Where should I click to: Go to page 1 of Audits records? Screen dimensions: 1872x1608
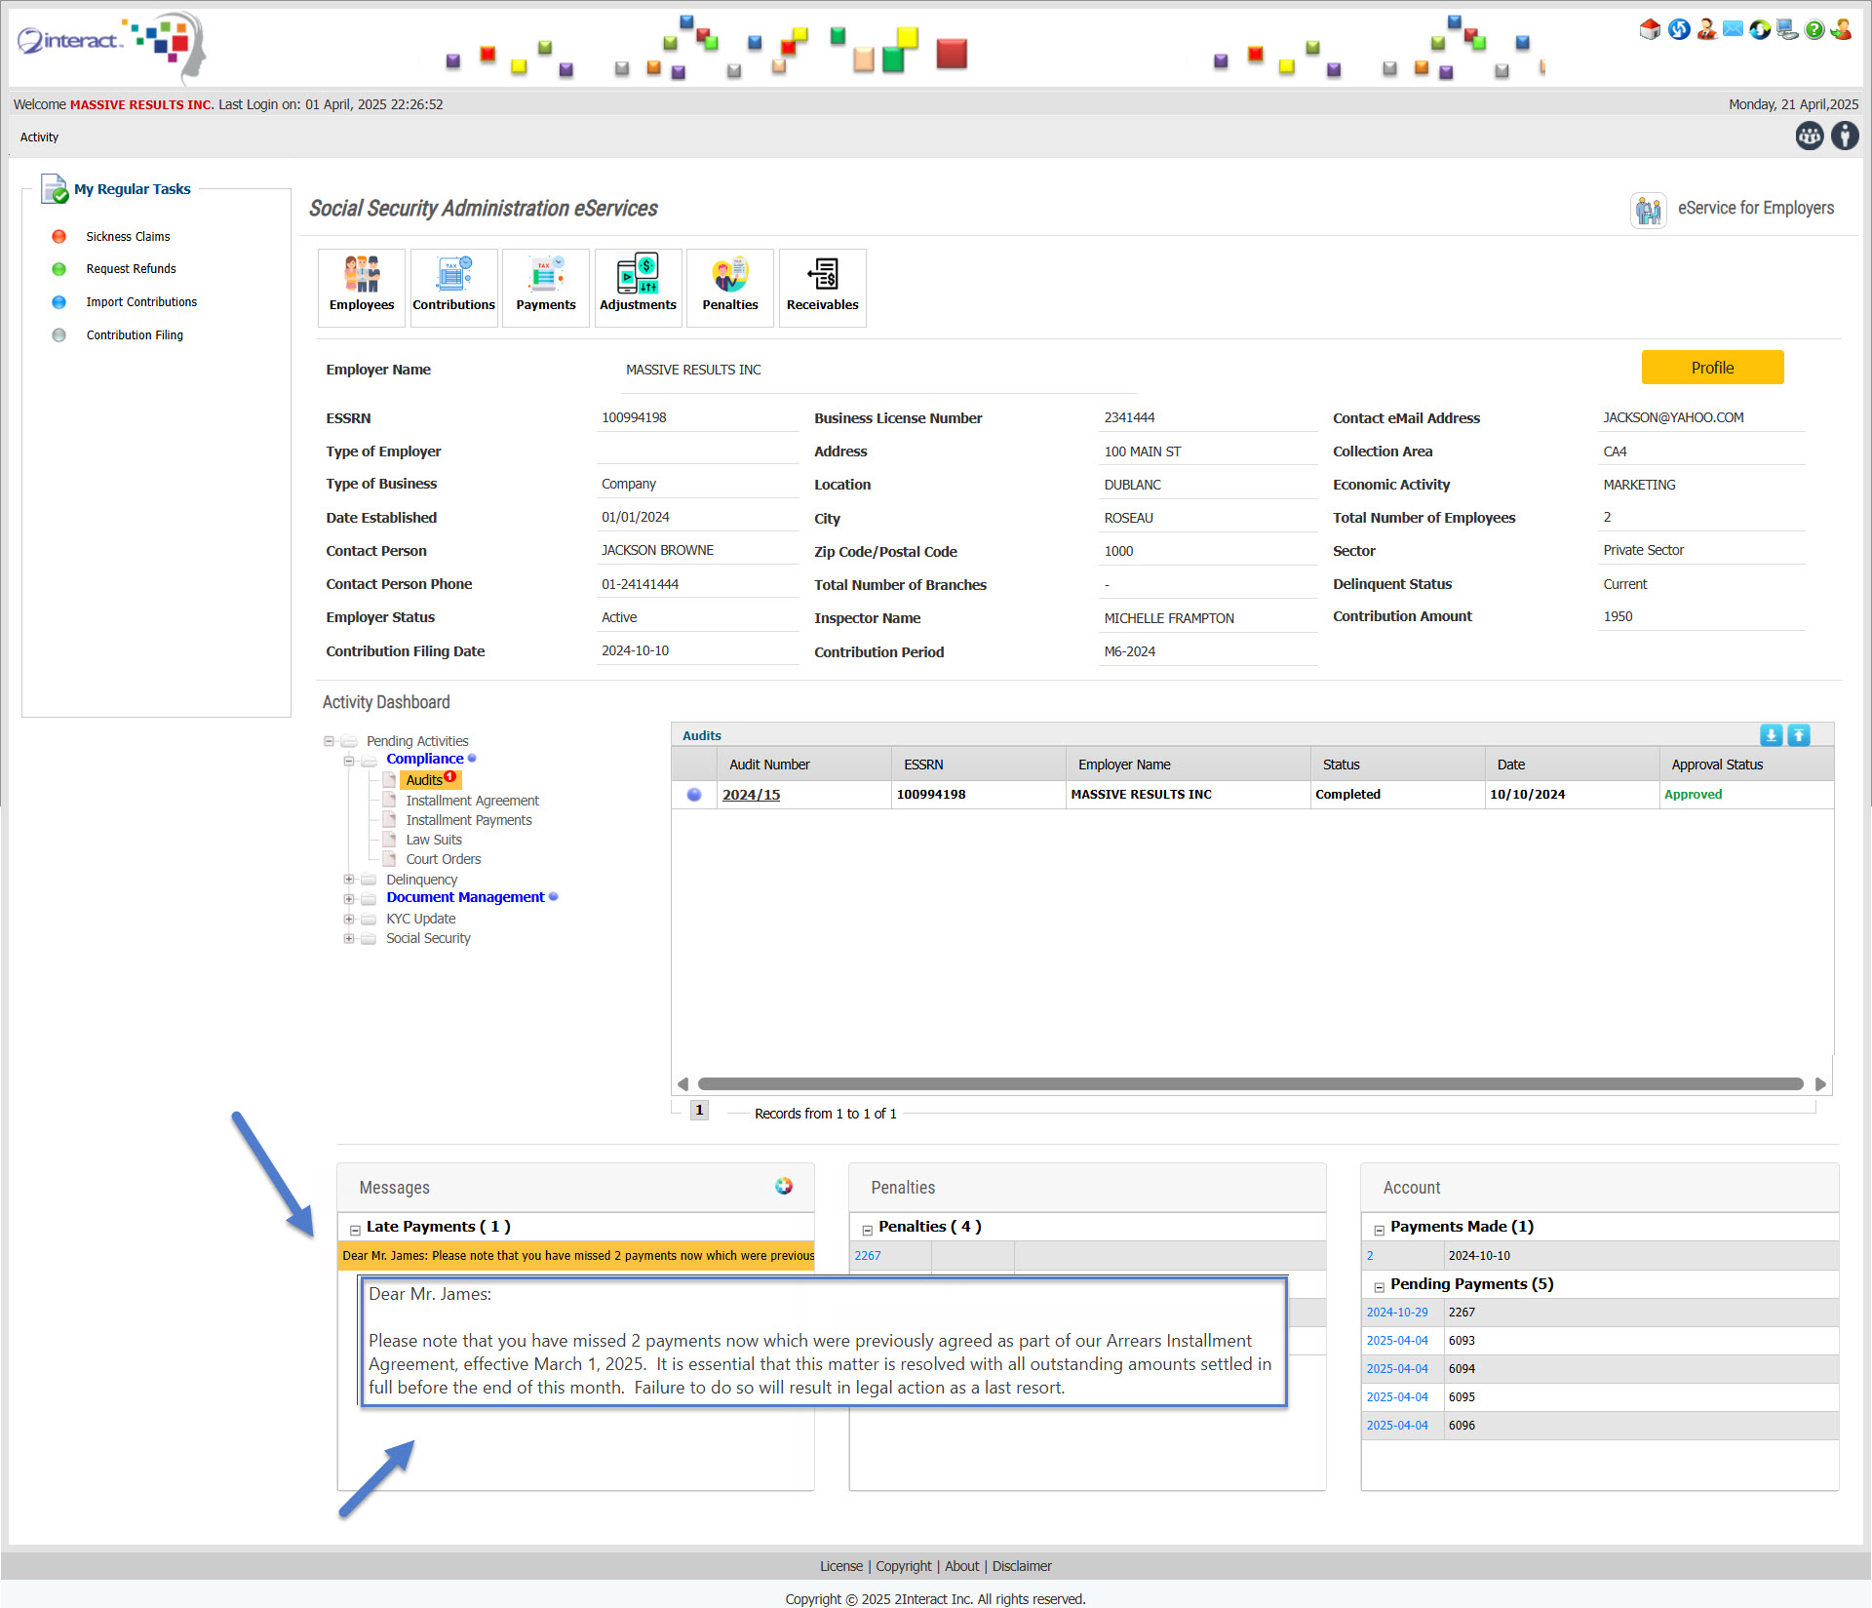click(699, 1111)
